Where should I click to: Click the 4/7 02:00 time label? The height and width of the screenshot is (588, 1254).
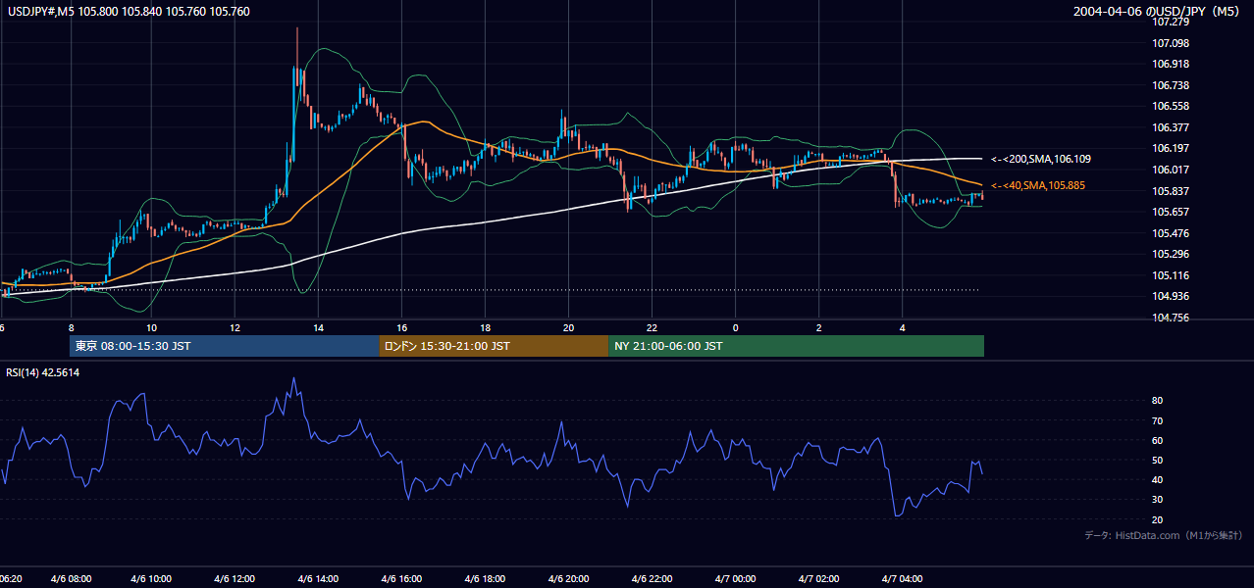pyautogui.click(x=819, y=579)
